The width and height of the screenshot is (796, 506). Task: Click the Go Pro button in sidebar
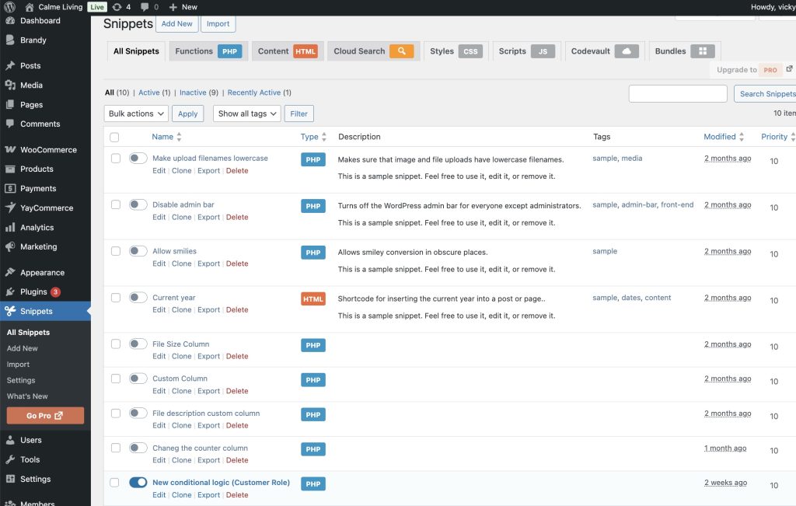click(45, 416)
